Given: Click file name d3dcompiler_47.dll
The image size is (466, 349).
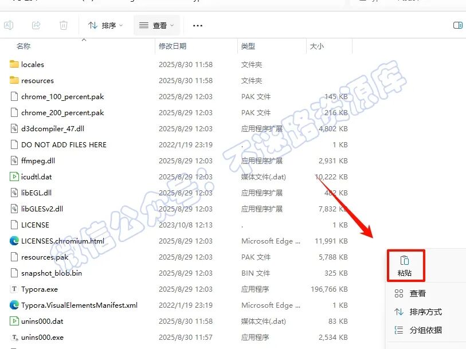Looking at the screenshot, I should 53,128.
